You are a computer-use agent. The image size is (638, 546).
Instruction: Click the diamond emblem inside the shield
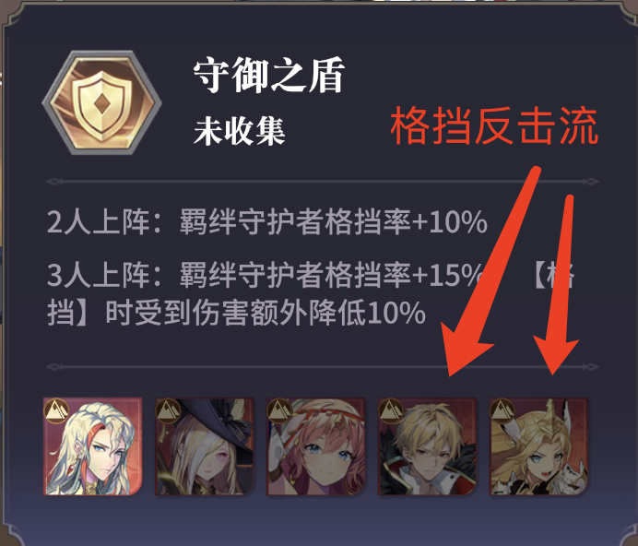102,103
